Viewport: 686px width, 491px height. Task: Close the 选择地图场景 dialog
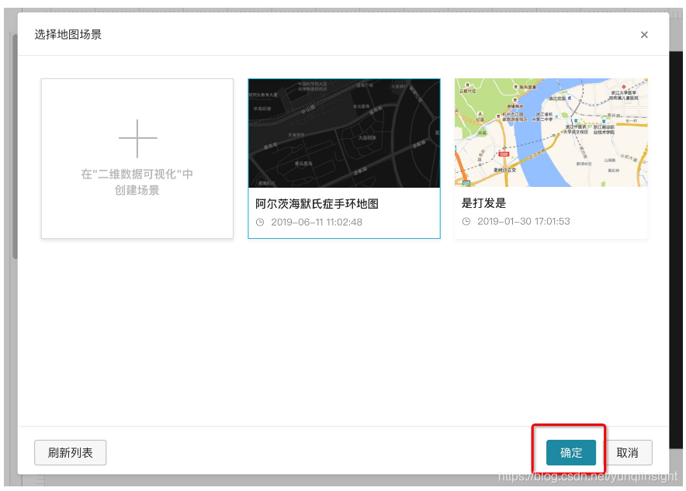pyautogui.click(x=643, y=35)
